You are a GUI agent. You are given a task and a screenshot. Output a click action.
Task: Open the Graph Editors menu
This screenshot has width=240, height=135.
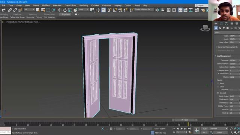[x=70, y=6]
